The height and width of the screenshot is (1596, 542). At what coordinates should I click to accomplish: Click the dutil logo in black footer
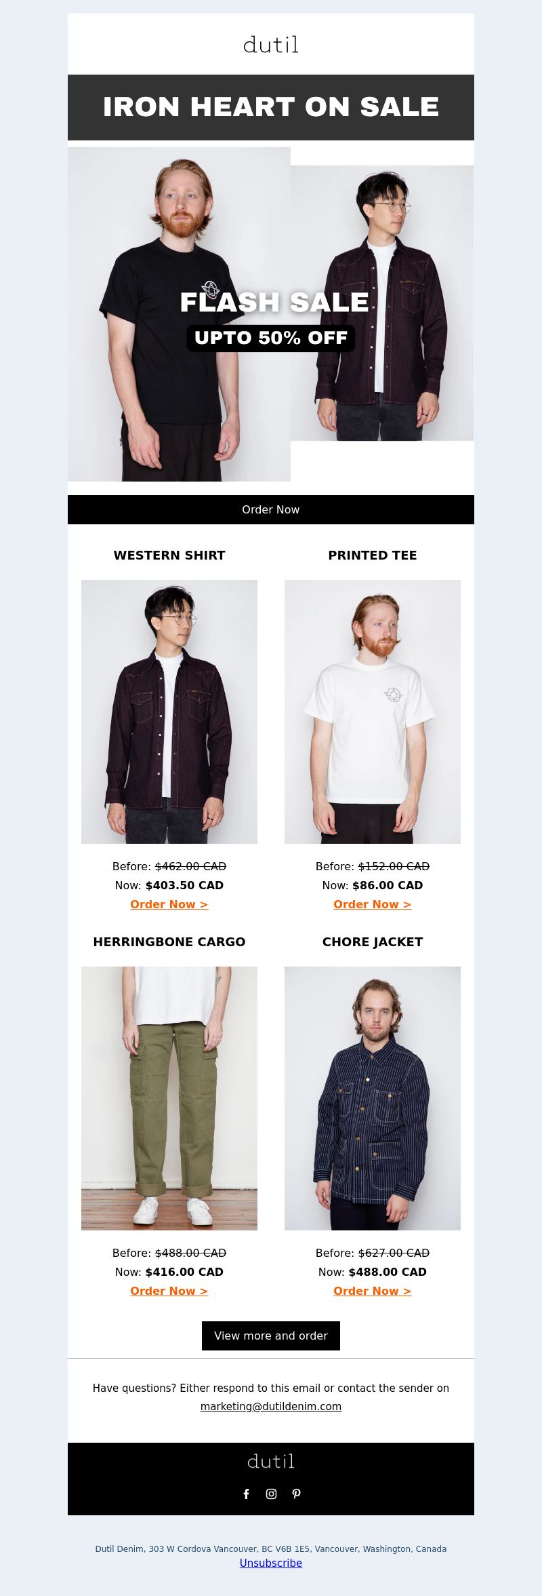271,1461
